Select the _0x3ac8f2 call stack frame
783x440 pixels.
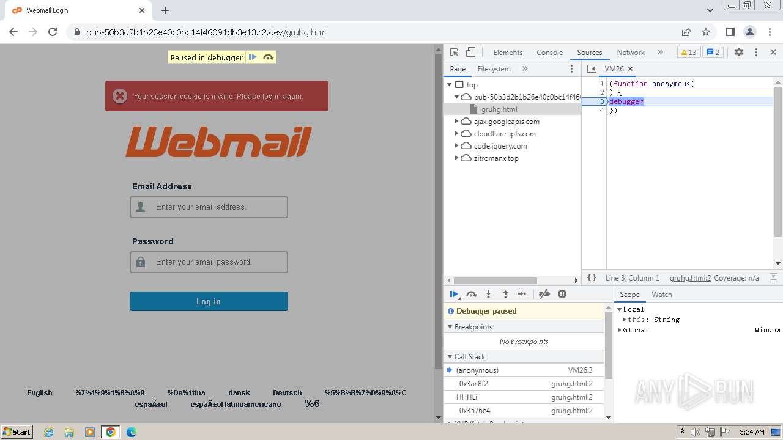coord(524,384)
